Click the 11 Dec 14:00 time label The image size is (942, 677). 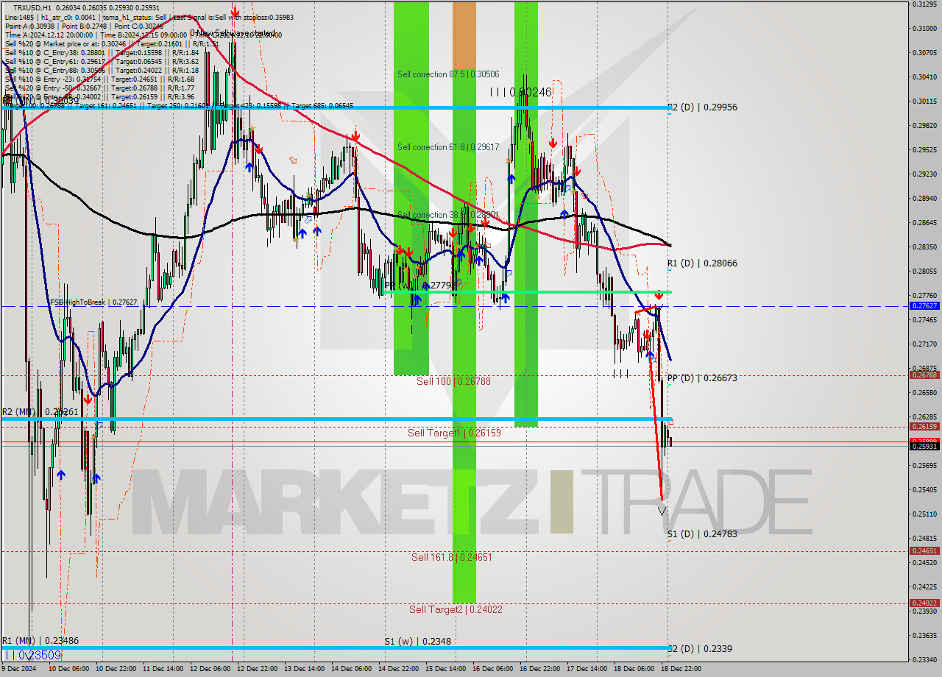click(x=163, y=669)
